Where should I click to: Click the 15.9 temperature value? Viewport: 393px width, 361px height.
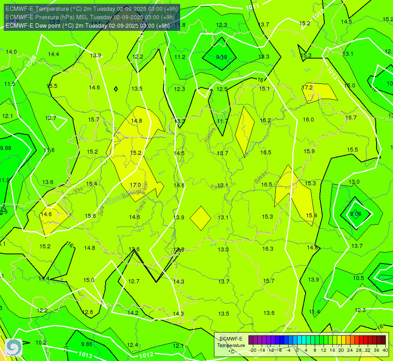click(309, 151)
